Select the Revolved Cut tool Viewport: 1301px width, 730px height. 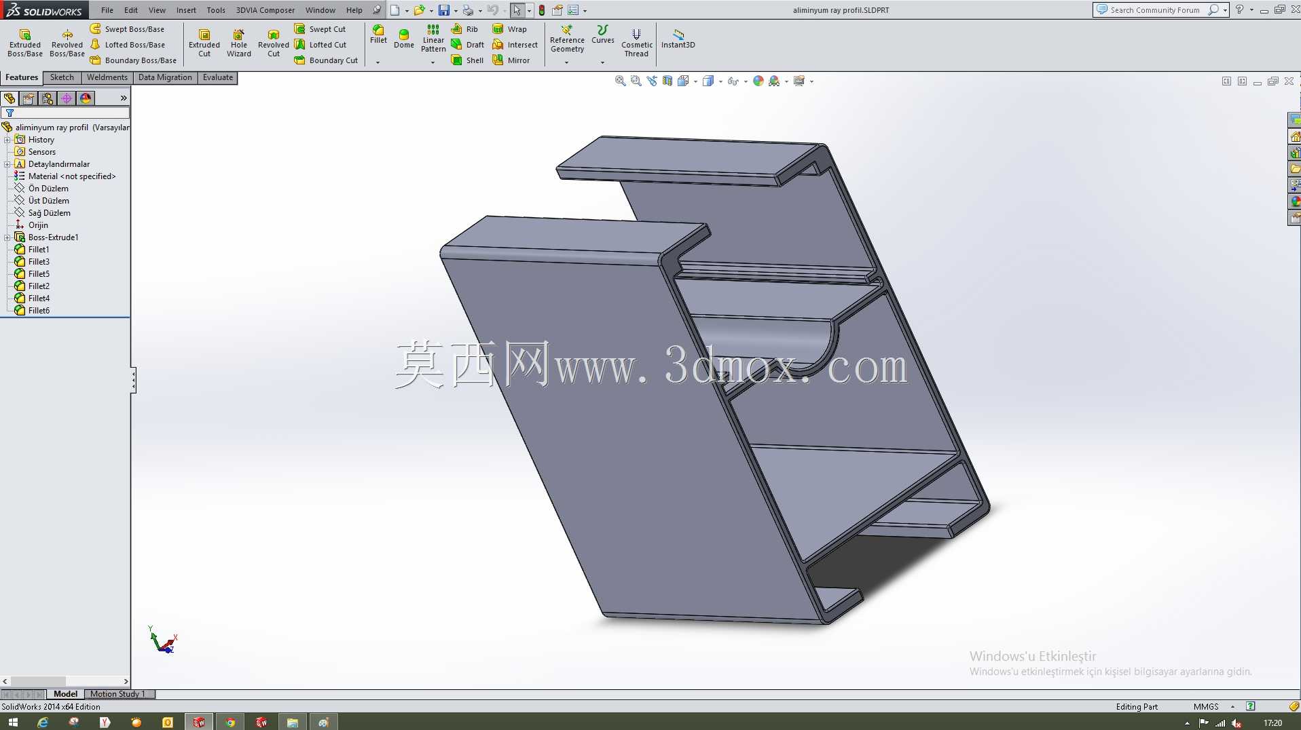pyautogui.click(x=274, y=42)
